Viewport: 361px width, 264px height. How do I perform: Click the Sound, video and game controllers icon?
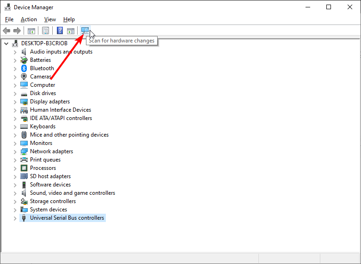pos(24,193)
